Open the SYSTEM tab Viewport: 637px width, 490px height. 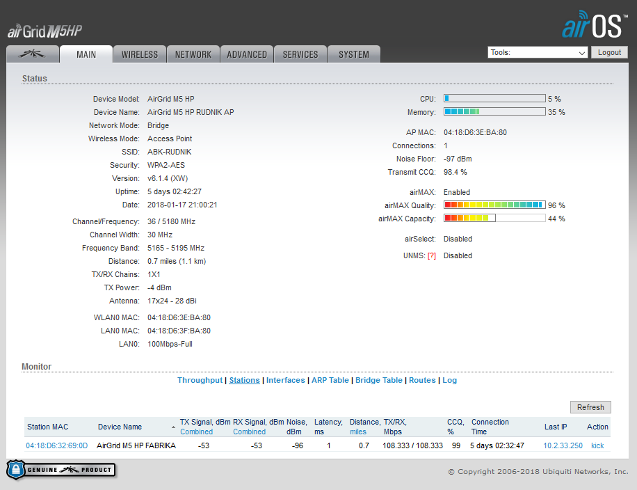click(x=354, y=54)
